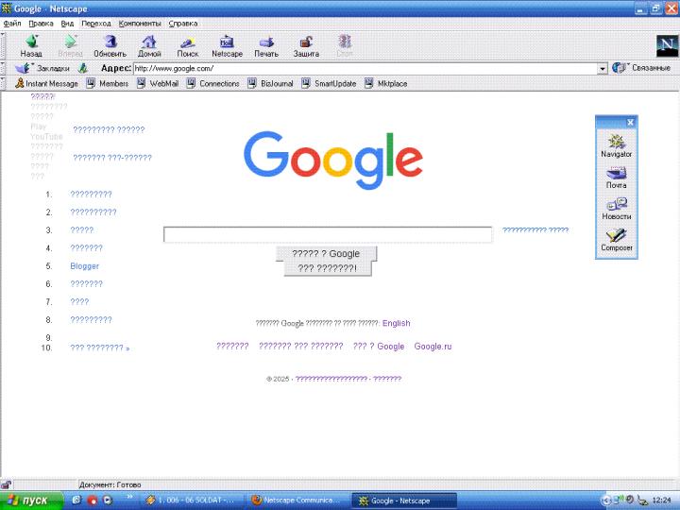The width and height of the screenshot is (680, 510).
Task: Open the Защита security icon
Action: pyautogui.click(x=306, y=42)
